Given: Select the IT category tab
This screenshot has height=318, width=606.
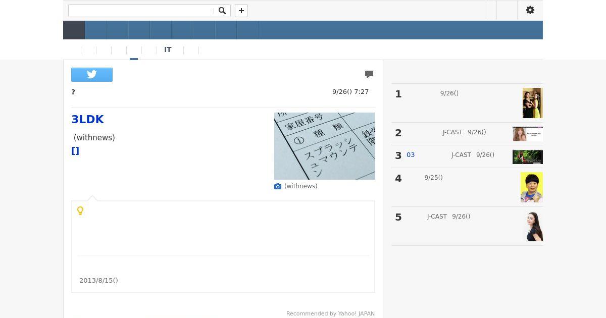Looking at the screenshot, I should (x=168, y=49).
